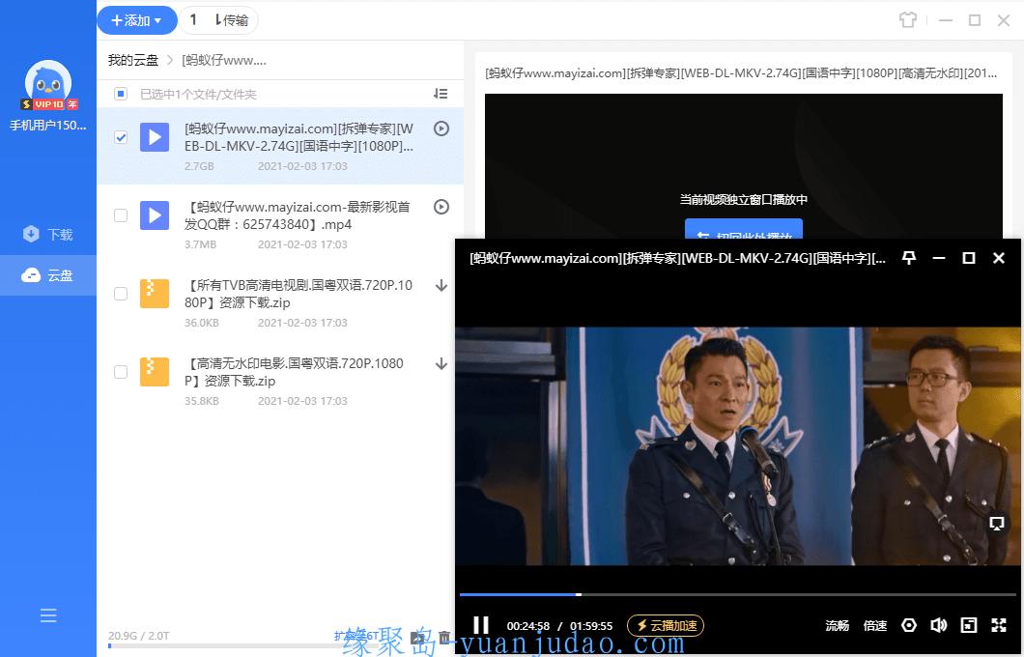Image resolution: width=1024 pixels, height=657 pixels.
Task: Select the file name [蚂蚁仔www.mayizai.com][拆弹专家] row text
Action: coord(299,137)
